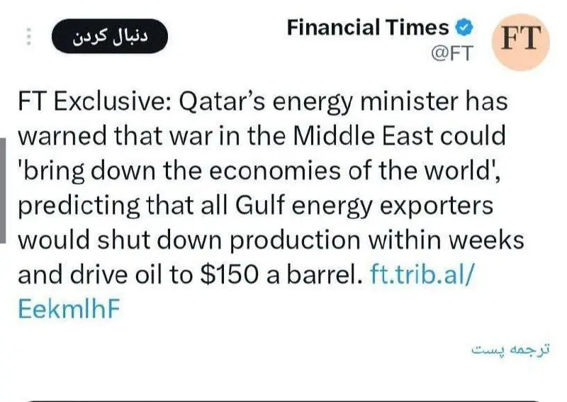Click the word "predicting" in the tweet
Viewport: 567px width, 402px height.
75,206
